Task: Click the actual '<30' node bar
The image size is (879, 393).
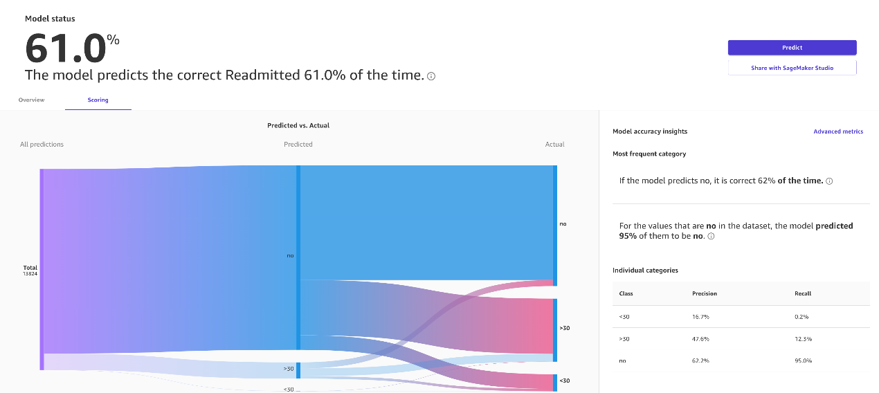Action: point(554,383)
